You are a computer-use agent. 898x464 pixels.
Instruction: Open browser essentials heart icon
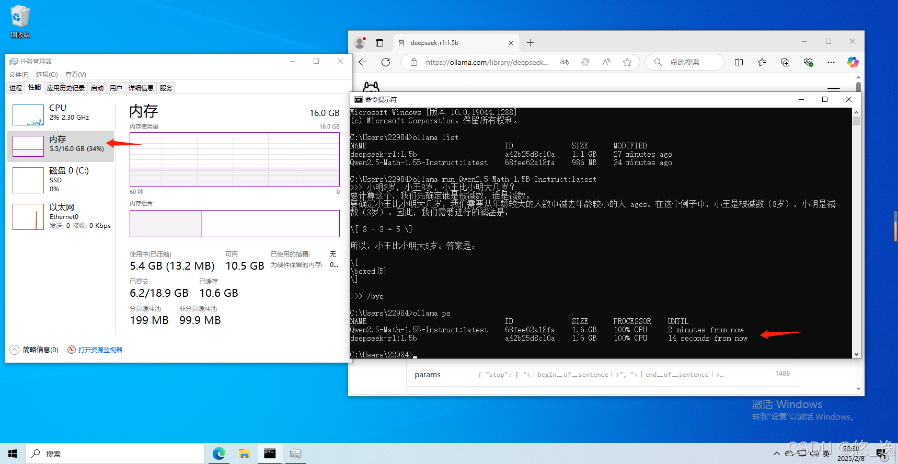[x=808, y=62]
